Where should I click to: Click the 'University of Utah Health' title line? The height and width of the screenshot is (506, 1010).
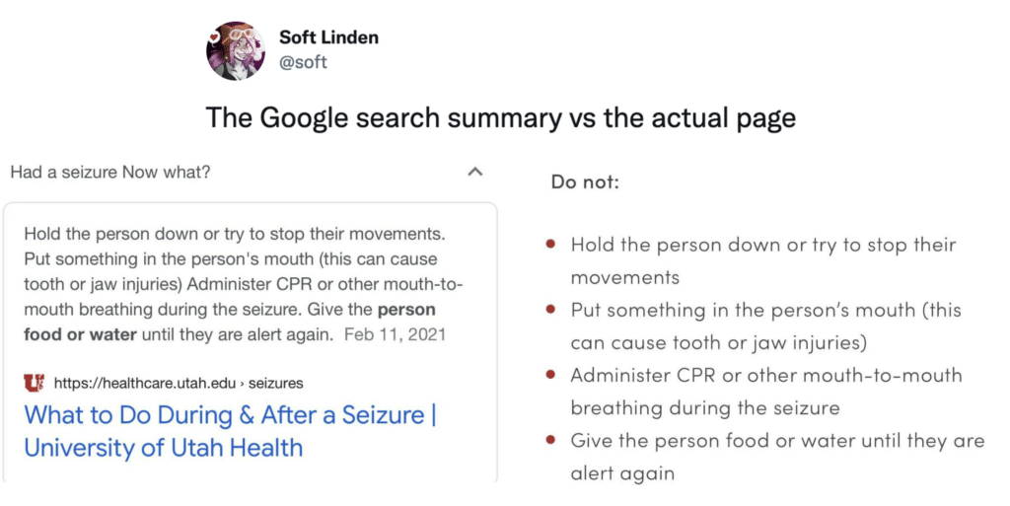[164, 448]
